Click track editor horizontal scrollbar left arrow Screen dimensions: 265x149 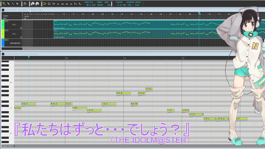pos(24,49)
